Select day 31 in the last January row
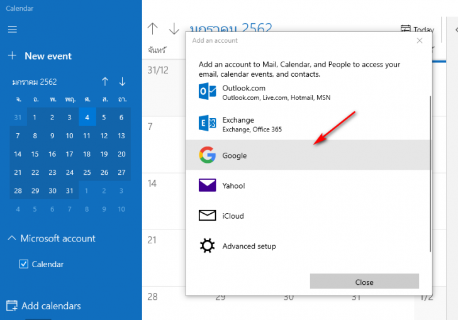This screenshot has width=458, height=320. 69,190
